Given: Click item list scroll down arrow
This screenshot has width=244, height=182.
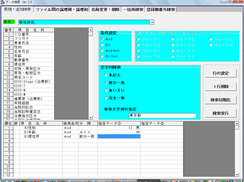Looking at the screenshot, I should click(91, 118).
